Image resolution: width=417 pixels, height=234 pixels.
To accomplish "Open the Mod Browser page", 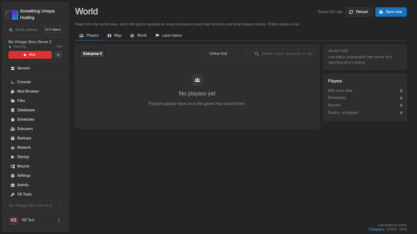I will tap(35, 91).
